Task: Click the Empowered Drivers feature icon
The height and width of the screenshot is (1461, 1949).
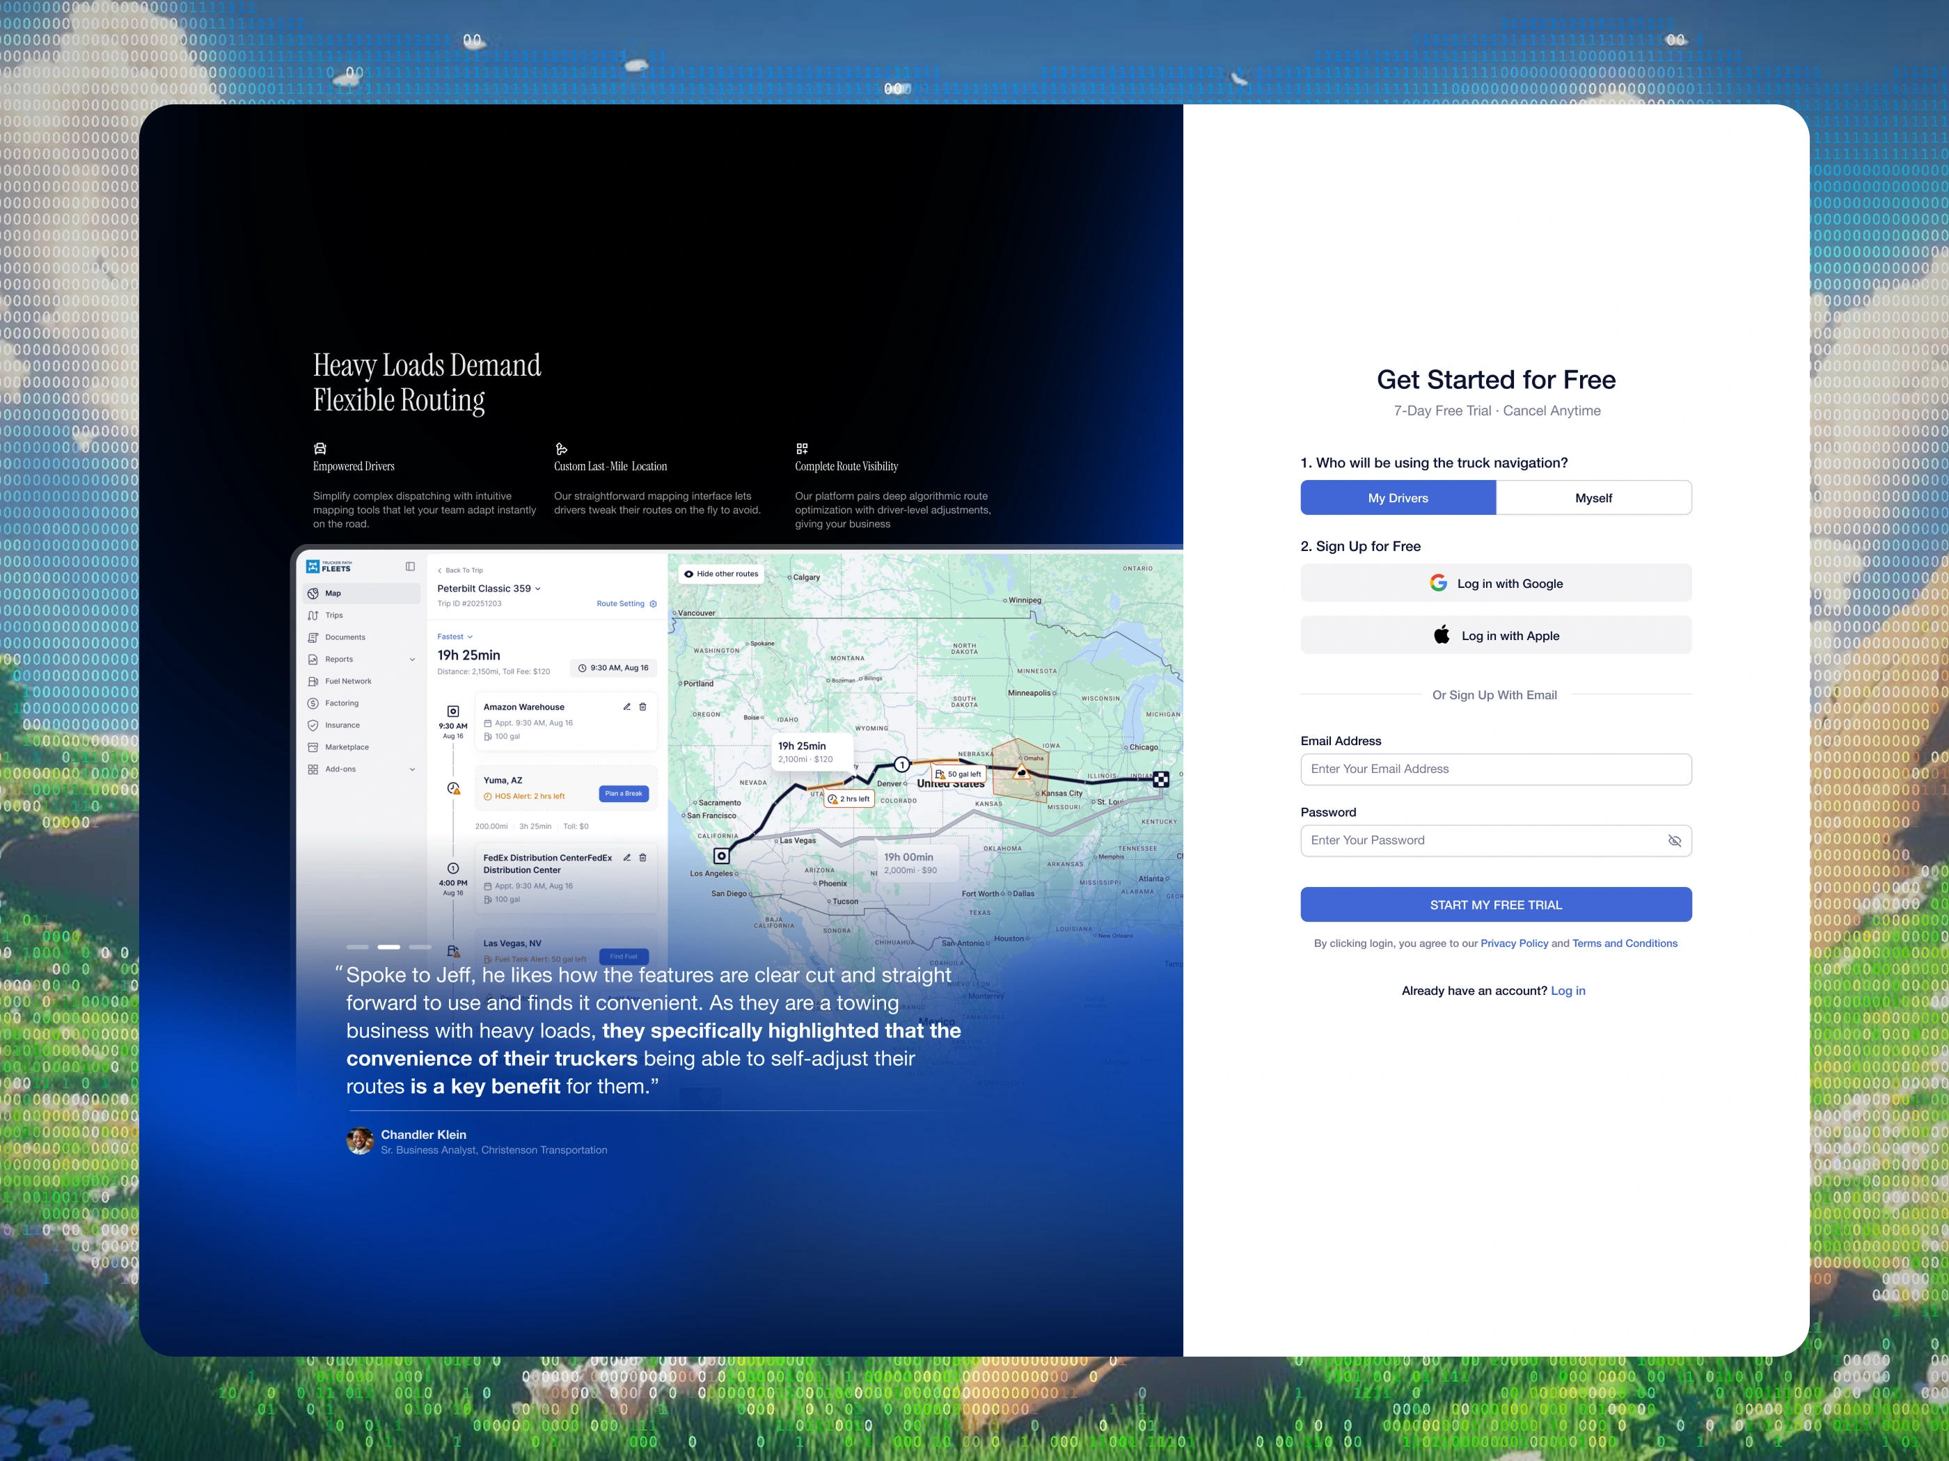Action: coord(319,448)
